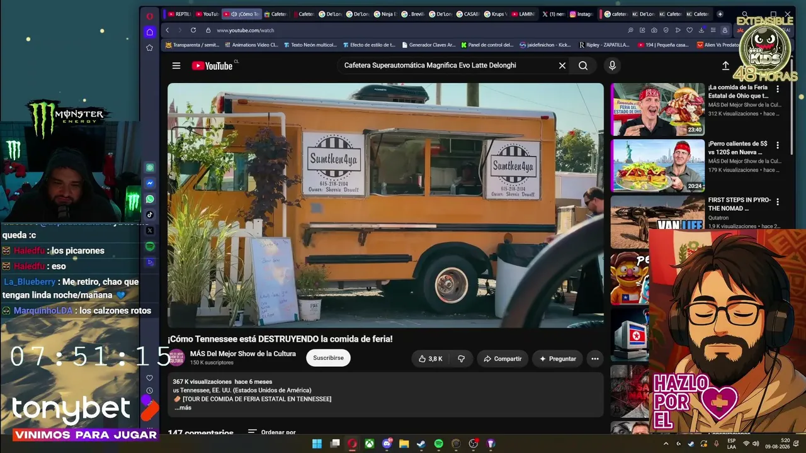Open the MÁS Del Mejor Show channel avatar
Screen dimensions: 806x453
click(176, 357)
